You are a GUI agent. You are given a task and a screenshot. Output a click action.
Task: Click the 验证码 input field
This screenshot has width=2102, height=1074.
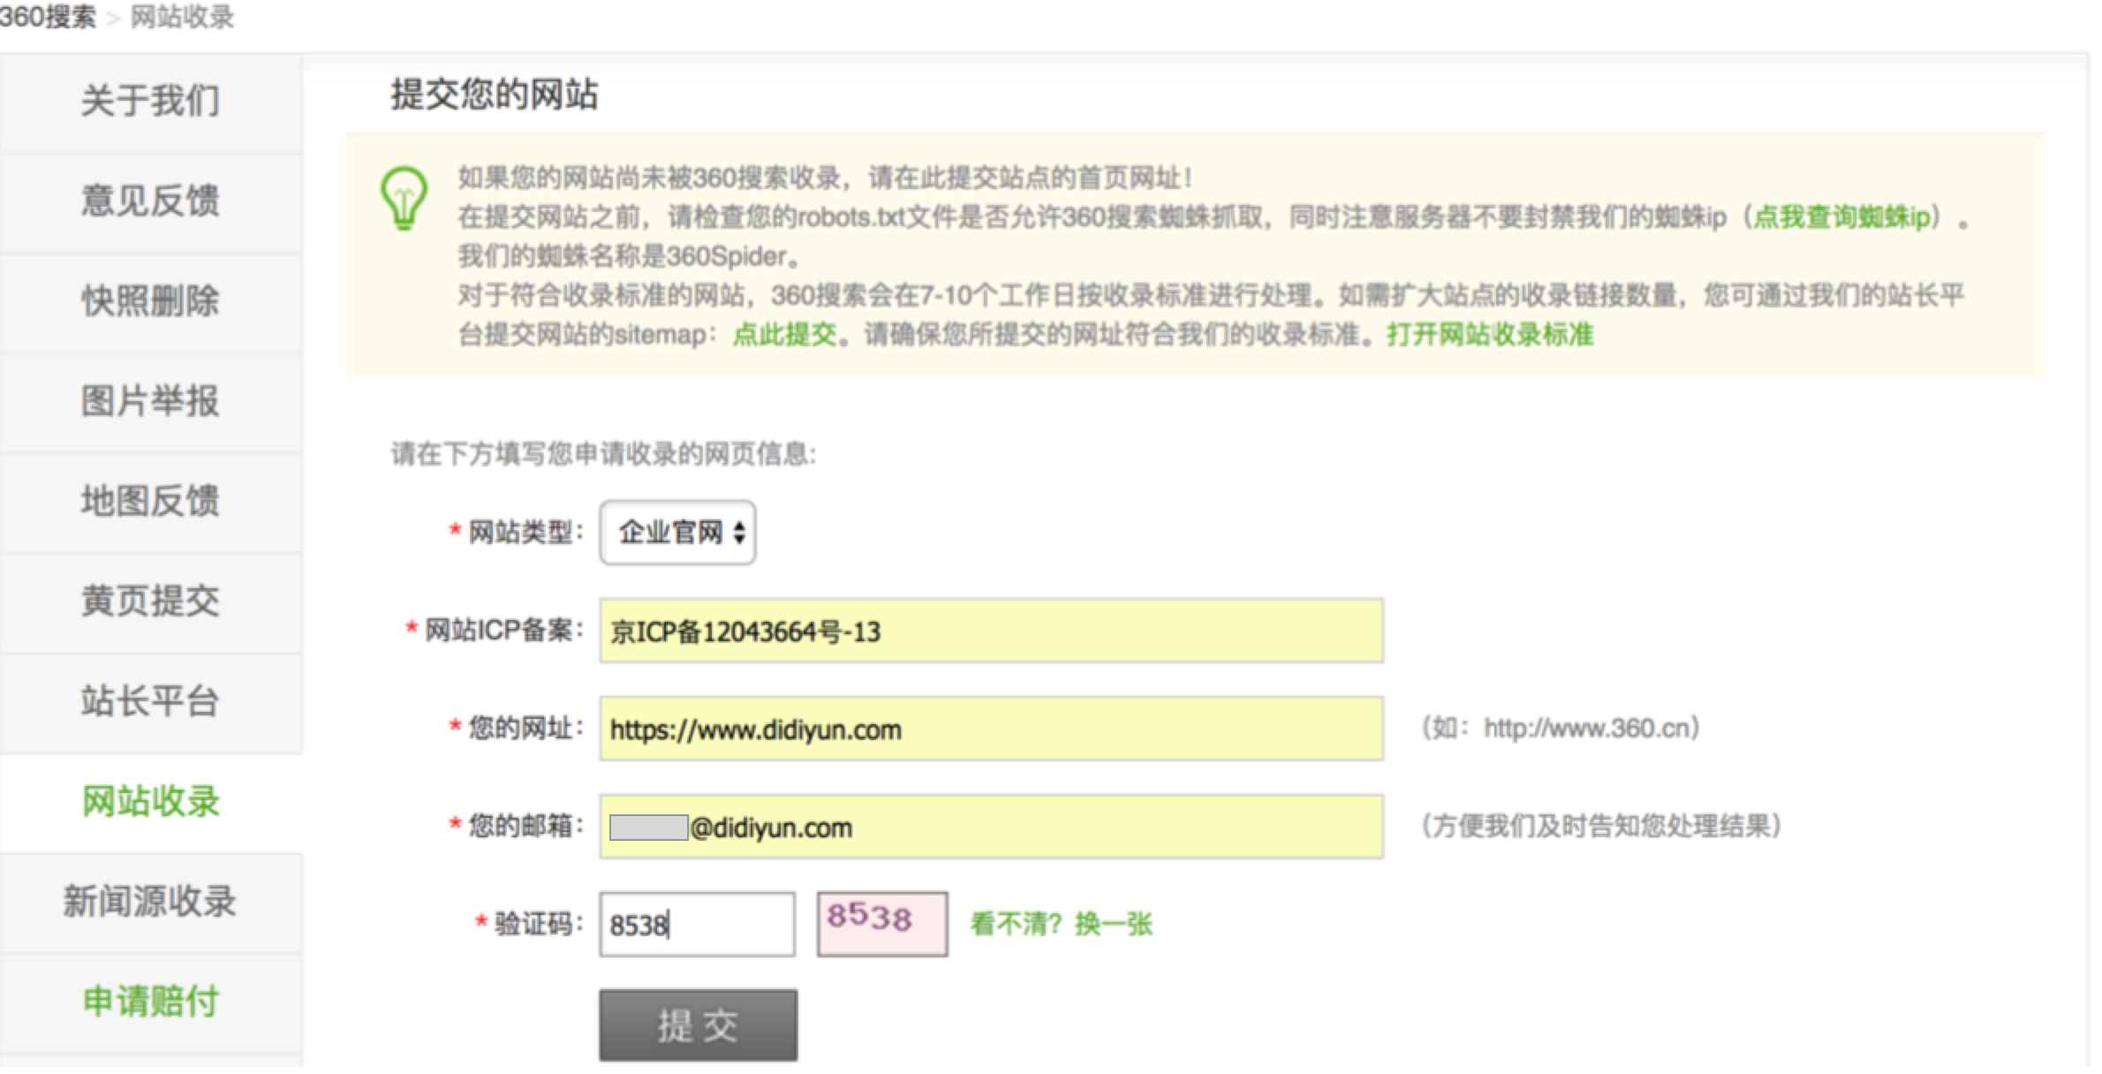[698, 927]
